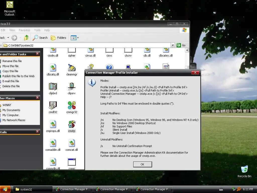Select the cmprops.dll file icon

tap(53, 126)
